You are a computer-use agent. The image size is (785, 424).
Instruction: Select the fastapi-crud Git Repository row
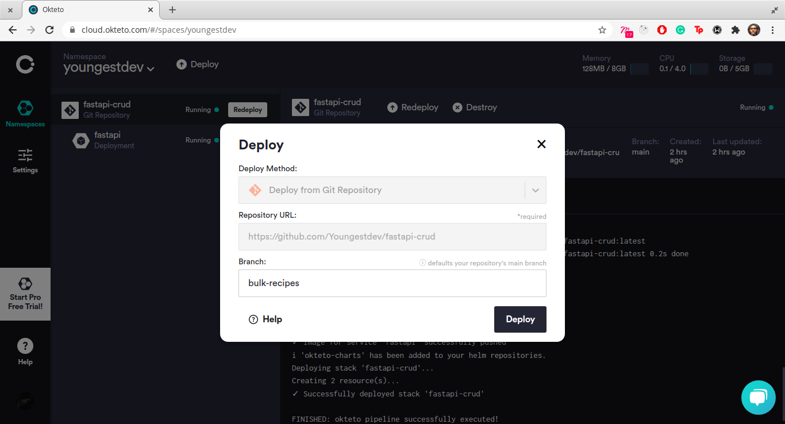165,109
